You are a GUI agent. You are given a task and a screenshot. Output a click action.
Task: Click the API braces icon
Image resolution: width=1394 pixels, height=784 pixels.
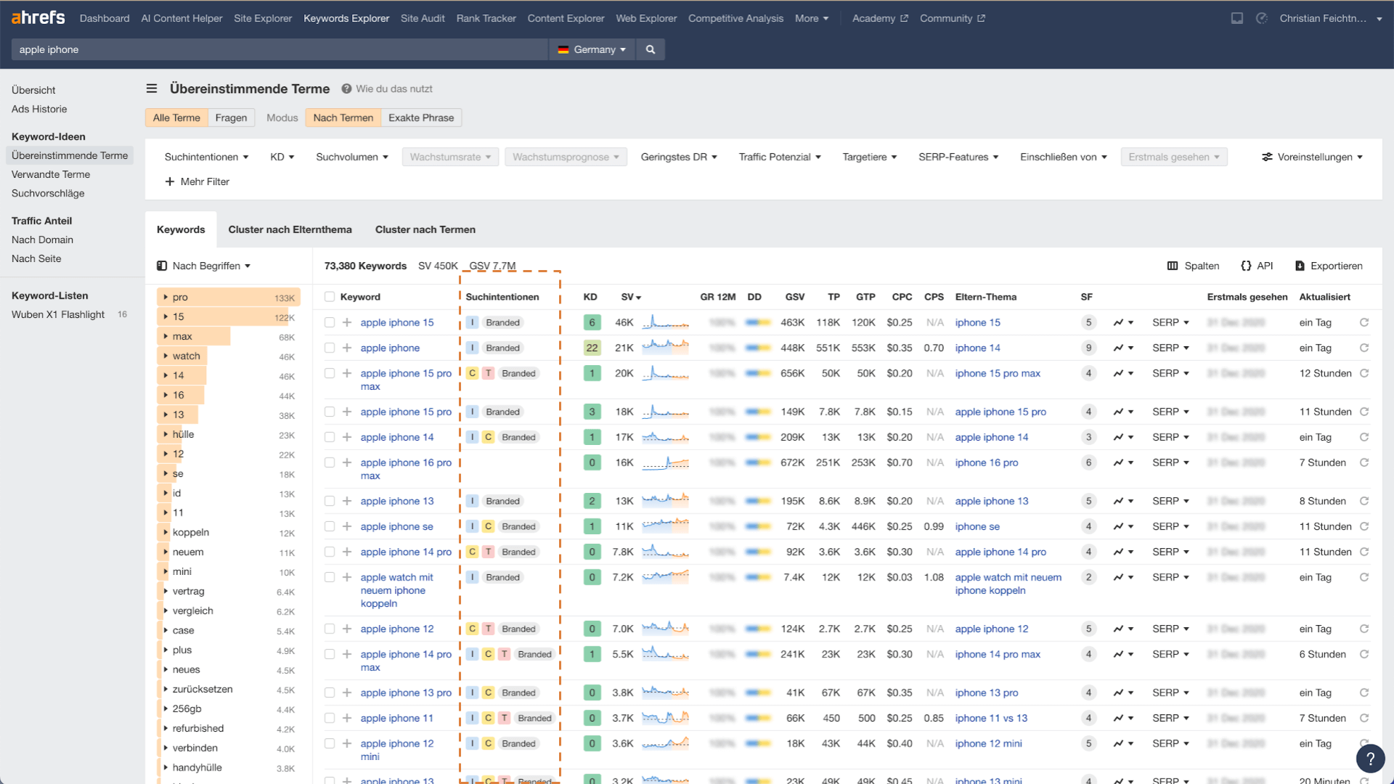point(1246,266)
